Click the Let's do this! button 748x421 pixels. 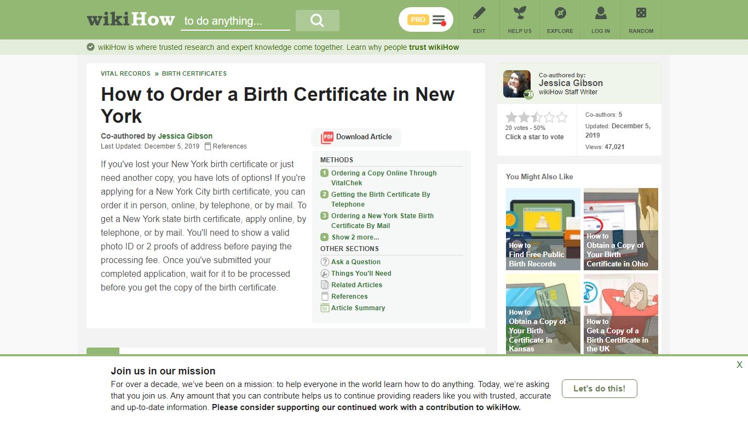pos(600,389)
